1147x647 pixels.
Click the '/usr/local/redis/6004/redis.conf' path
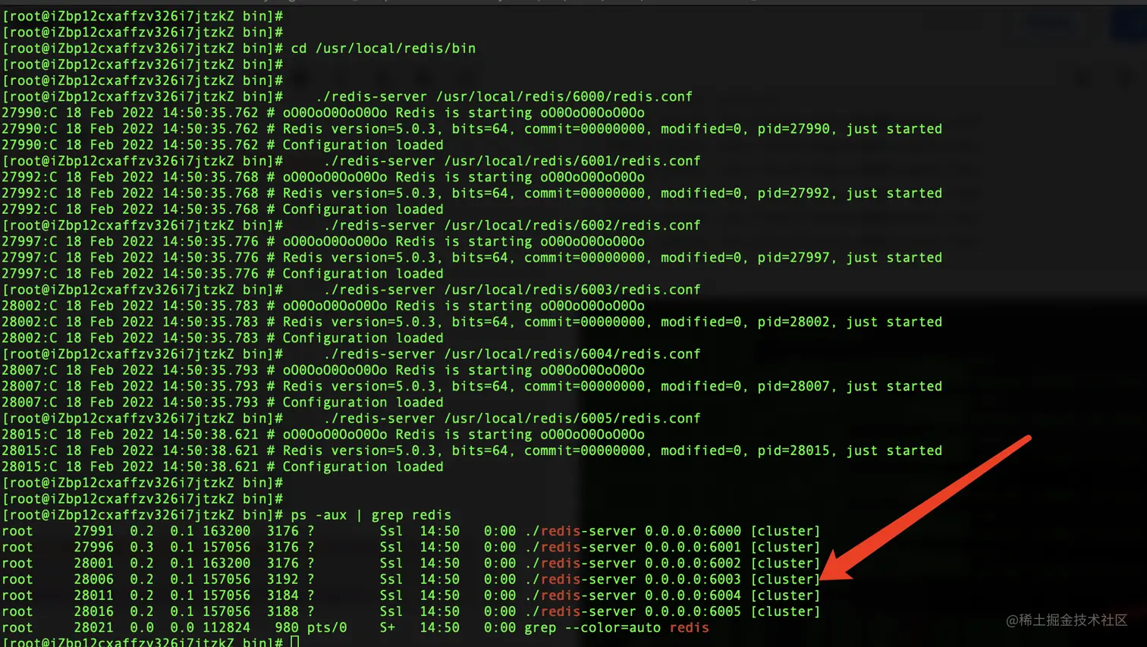573,354
